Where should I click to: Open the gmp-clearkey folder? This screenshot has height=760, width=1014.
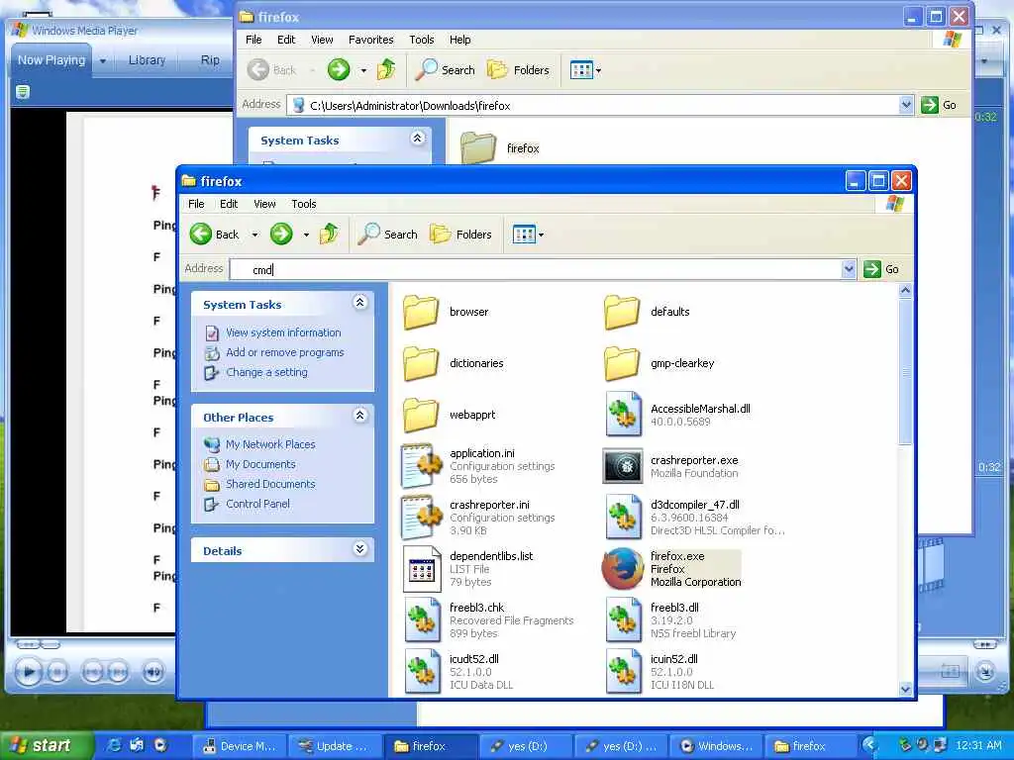pyautogui.click(x=622, y=363)
